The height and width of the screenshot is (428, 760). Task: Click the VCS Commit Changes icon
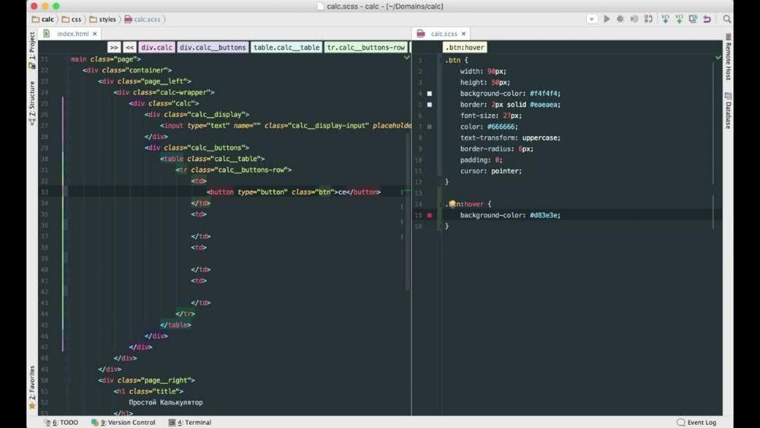[679, 19]
